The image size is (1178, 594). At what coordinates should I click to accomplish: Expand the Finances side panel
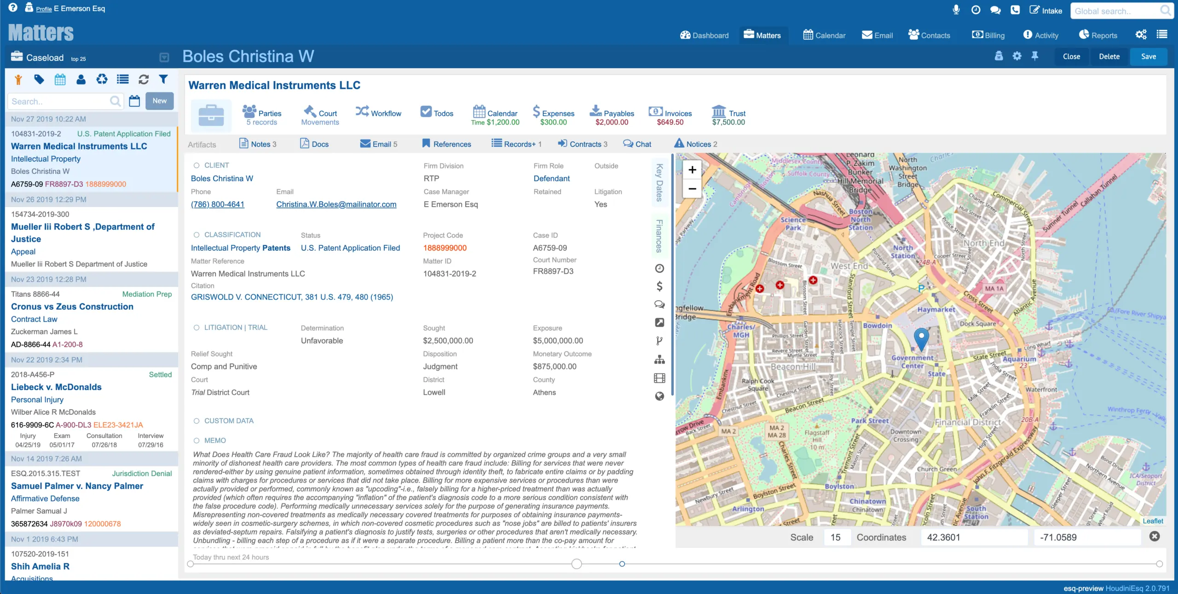659,236
